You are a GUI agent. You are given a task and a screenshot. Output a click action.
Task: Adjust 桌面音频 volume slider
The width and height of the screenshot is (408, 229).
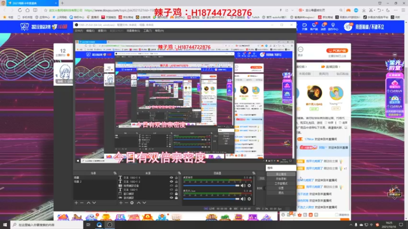click(211, 186)
